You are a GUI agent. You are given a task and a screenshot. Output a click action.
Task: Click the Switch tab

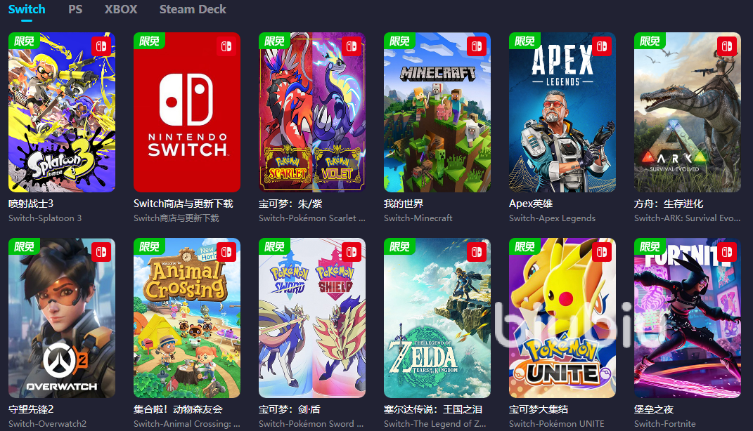(27, 9)
